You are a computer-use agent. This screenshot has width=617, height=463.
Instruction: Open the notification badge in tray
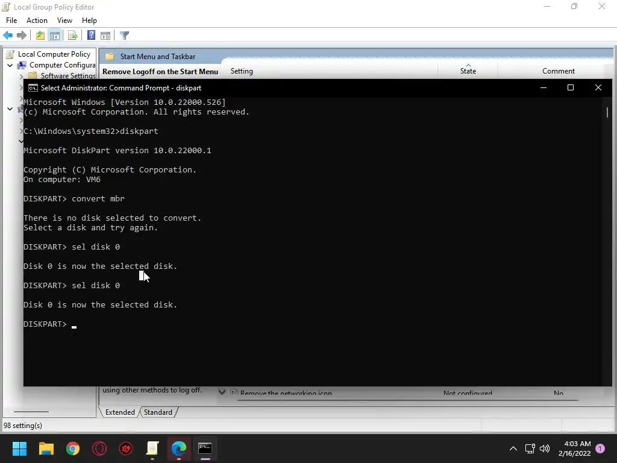(600, 449)
